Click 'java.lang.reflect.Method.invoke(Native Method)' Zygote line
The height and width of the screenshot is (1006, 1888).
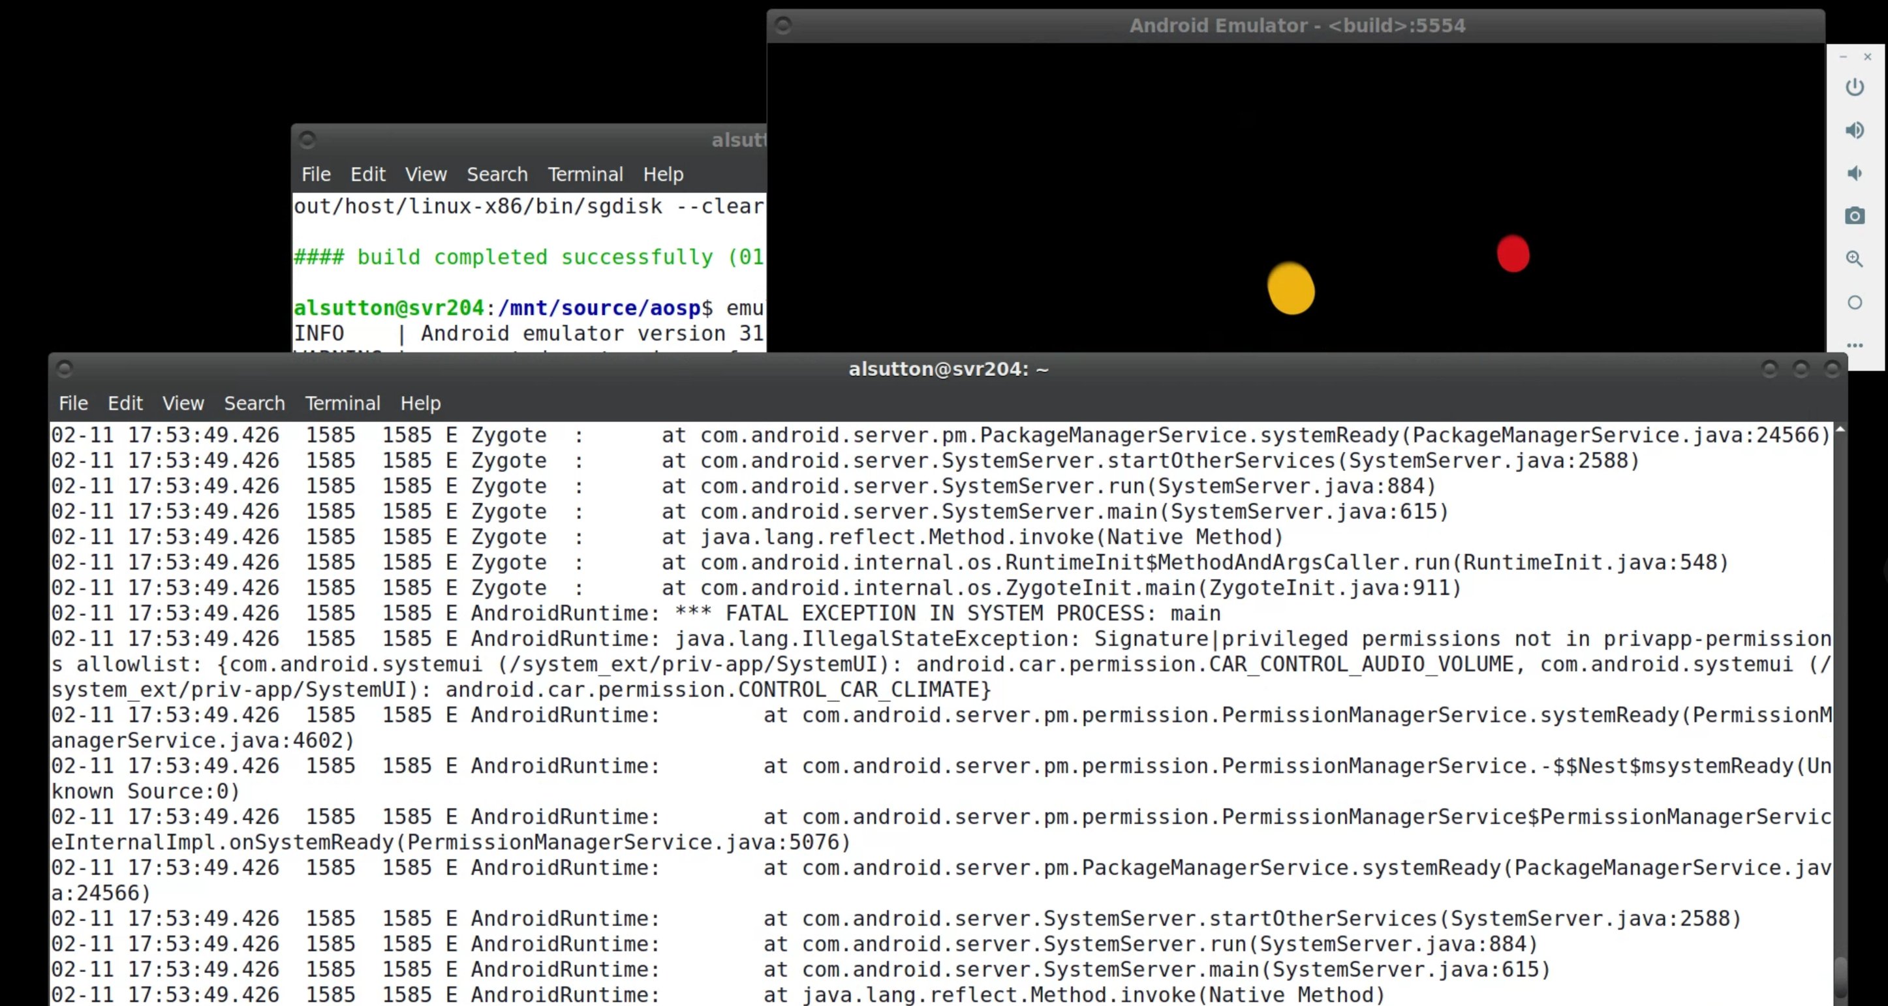click(667, 537)
